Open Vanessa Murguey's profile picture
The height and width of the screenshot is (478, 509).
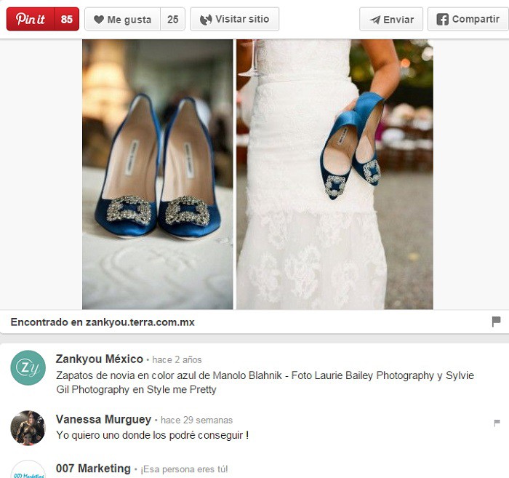point(28,428)
